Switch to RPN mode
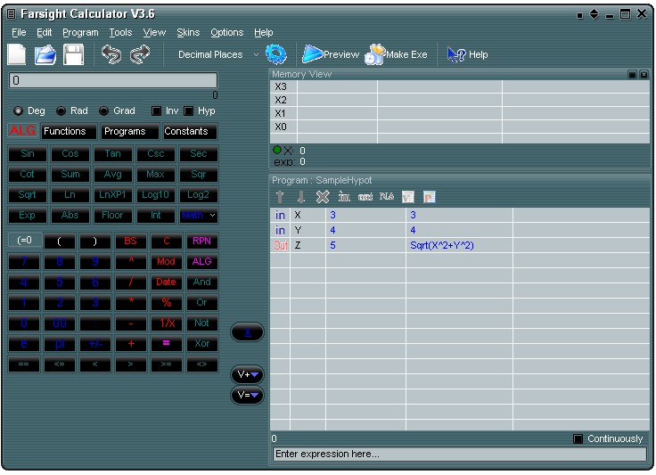The image size is (656, 475). pyautogui.click(x=201, y=241)
